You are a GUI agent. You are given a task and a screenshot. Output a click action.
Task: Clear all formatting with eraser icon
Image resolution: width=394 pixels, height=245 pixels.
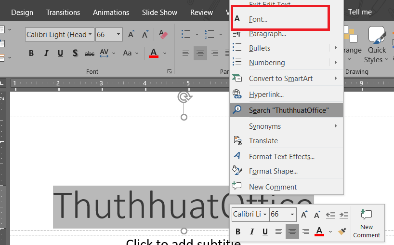tap(163, 34)
